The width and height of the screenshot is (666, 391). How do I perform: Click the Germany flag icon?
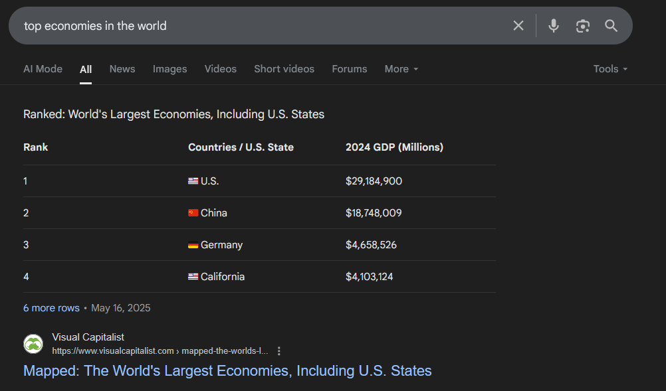[x=193, y=245]
